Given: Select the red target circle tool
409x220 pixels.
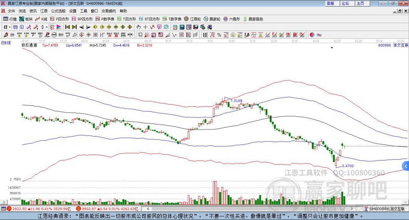Looking at the screenshot, I should pos(81,35).
